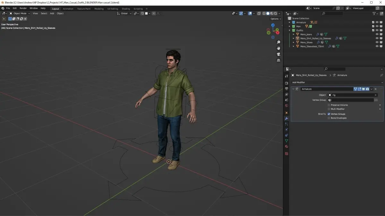Remove the Armature modifier with X

(x=375, y=89)
